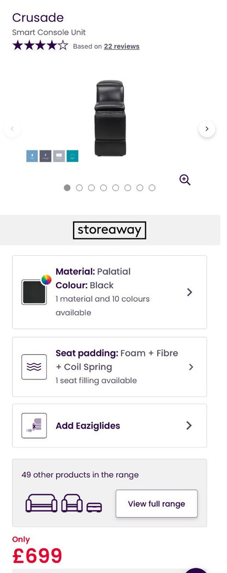
Task: Open Add Eaziglides option row
Action: tap(110, 425)
